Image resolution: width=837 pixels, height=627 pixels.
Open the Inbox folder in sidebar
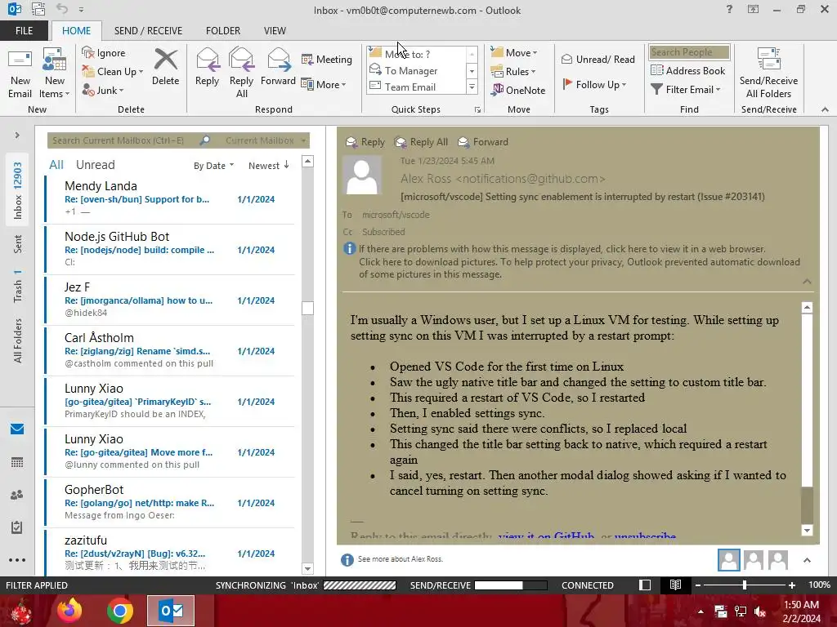pyautogui.click(x=18, y=190)
